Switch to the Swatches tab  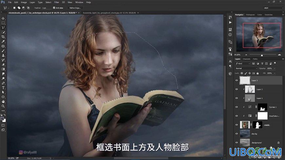pyautogui.click(x=269, y=15)
